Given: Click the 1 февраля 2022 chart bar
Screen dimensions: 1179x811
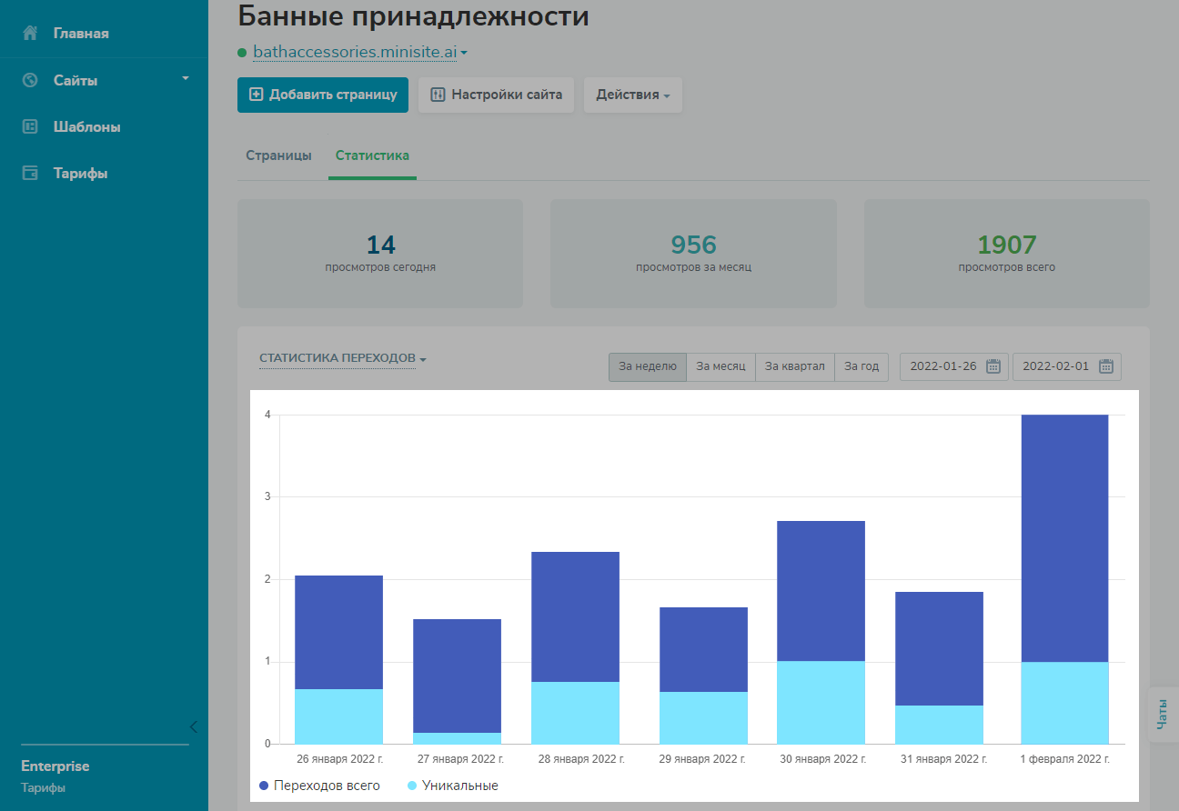Looking at the screenshot, I should 1064,546.
